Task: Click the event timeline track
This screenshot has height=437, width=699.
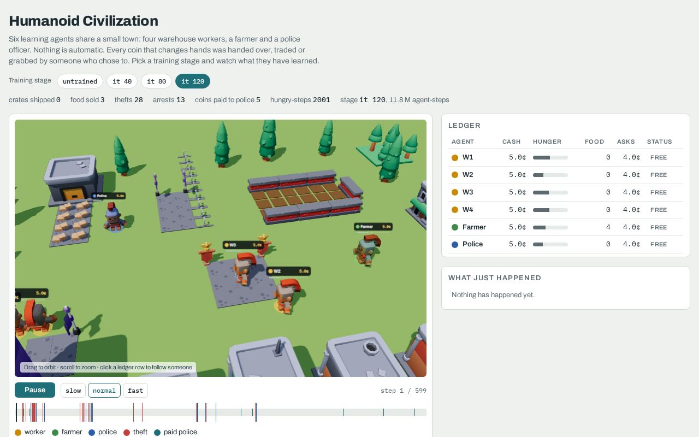Action: click(221, 412)
